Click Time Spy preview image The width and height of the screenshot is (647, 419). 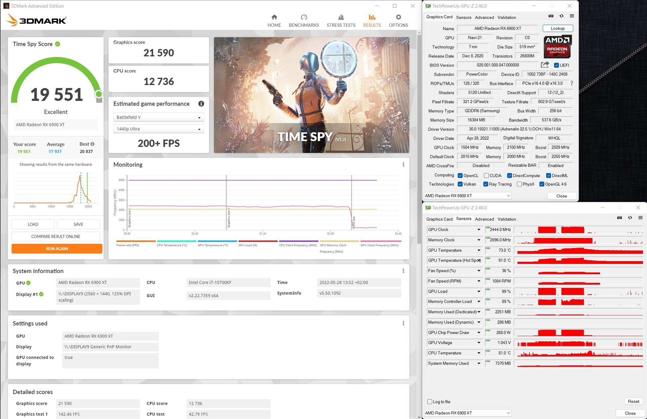pos(311,95)
